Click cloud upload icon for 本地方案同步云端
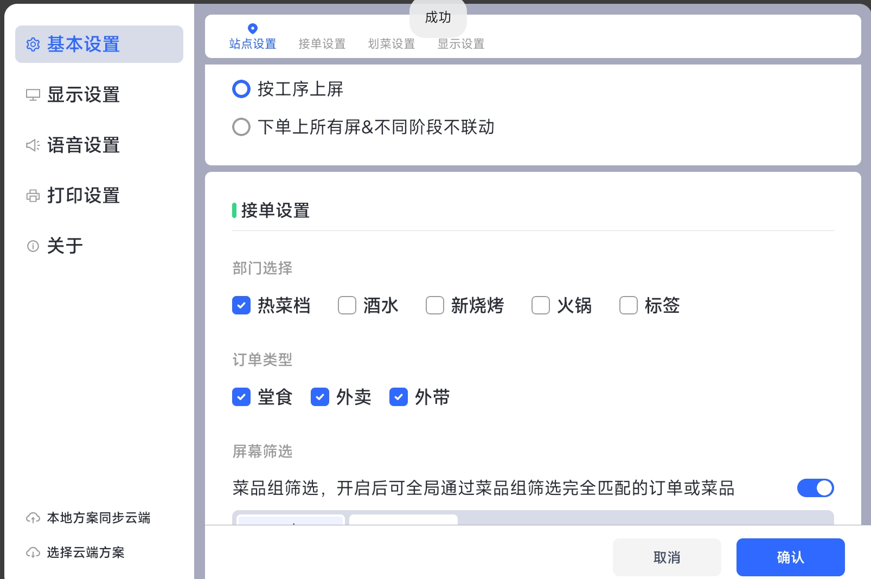Image resolution: width=871 pixels, height=579 pixels. tap(33, 518)
